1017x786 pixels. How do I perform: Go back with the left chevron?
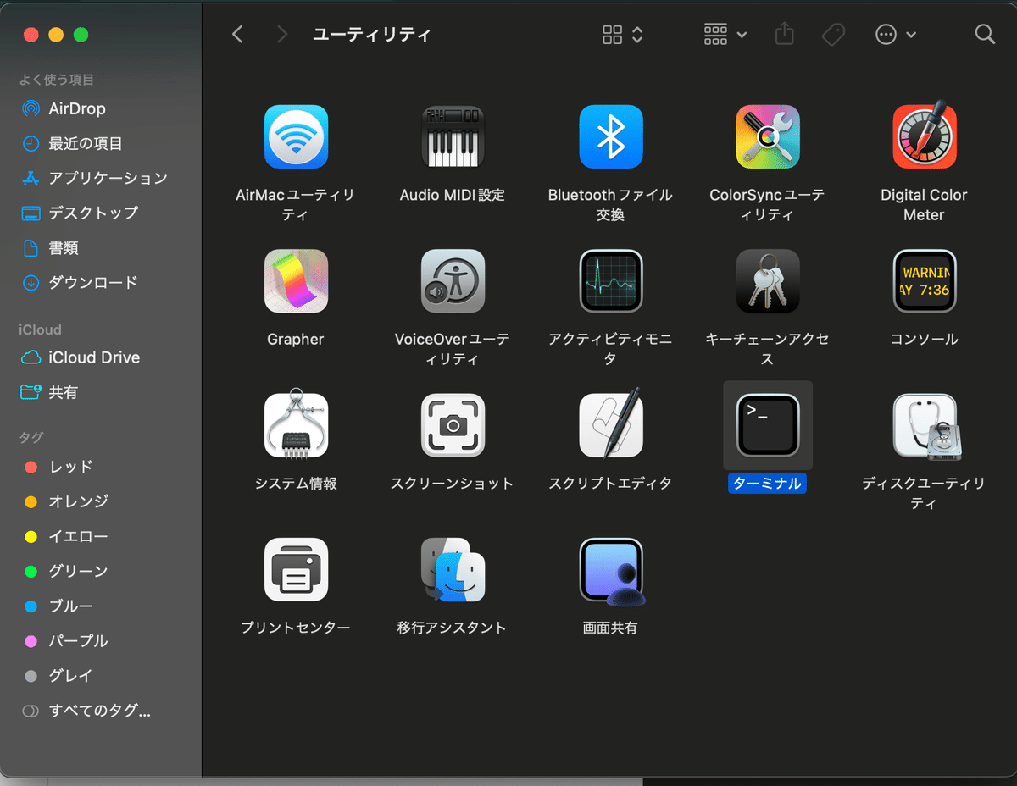[x=237, y=34]
